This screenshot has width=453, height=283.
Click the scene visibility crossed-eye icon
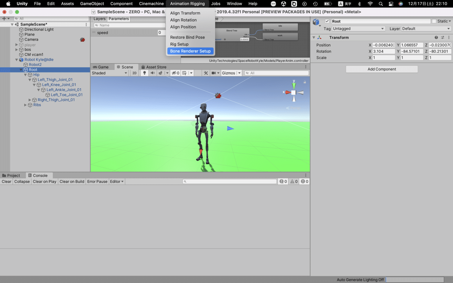point(174,73)
